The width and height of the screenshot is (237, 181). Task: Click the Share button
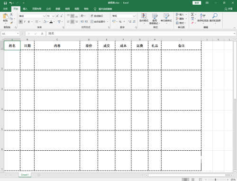(x=228, y=9)
